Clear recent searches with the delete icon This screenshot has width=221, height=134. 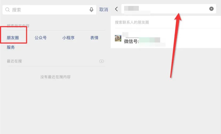click(x=102, y=61)
